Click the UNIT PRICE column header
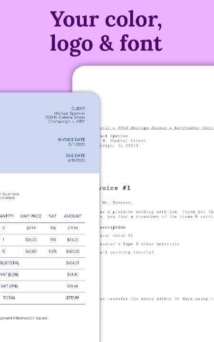This screenshot has height=342, width=214. pyautogui.click(x=31, y=216)
